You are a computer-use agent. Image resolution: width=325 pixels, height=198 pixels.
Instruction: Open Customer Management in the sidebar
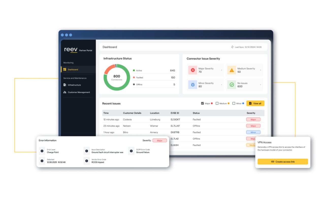point(79,92)
